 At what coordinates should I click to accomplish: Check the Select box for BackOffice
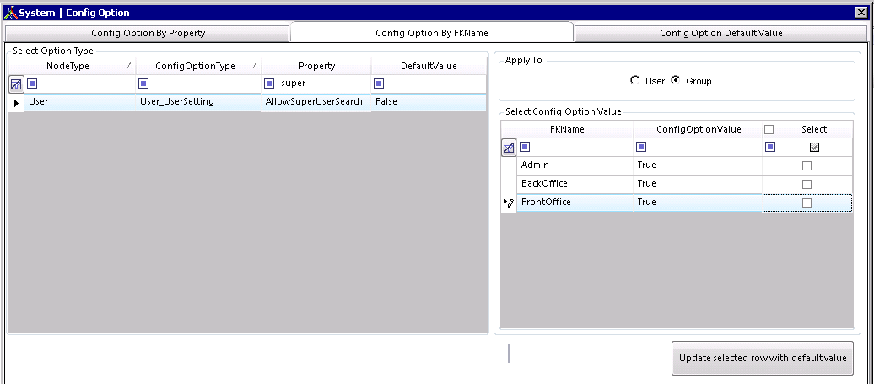[x=807, y=185]
